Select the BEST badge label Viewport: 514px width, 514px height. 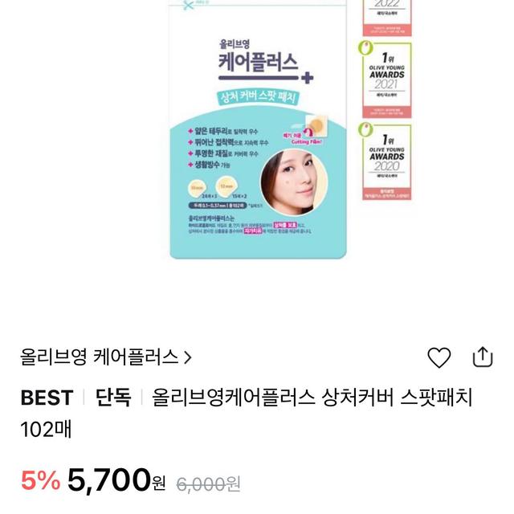[47, 398]
